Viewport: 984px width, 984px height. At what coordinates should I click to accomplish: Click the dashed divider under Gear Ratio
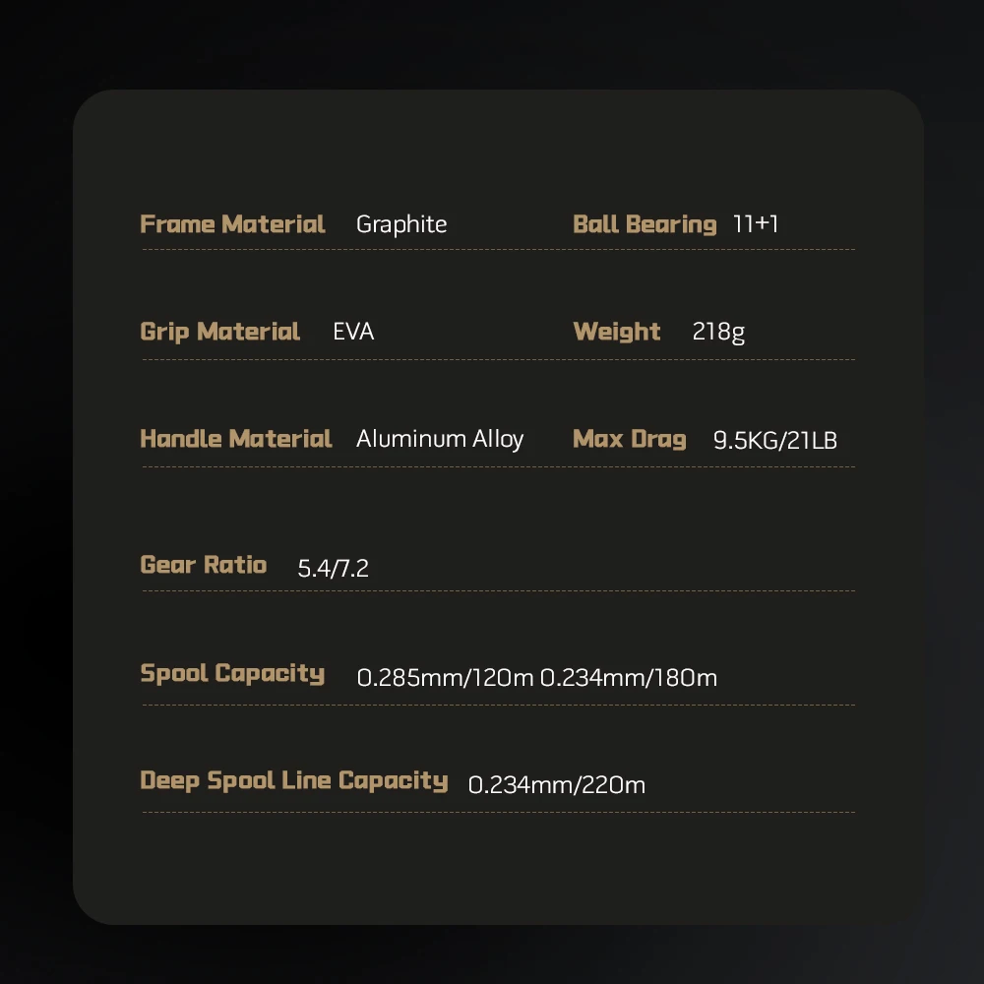[498, 591]
